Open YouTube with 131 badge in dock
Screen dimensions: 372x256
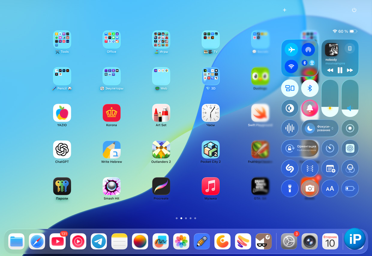pos(58,241)
